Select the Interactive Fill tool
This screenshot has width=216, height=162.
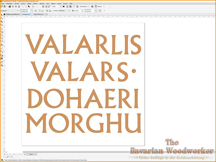pos(2,65)
